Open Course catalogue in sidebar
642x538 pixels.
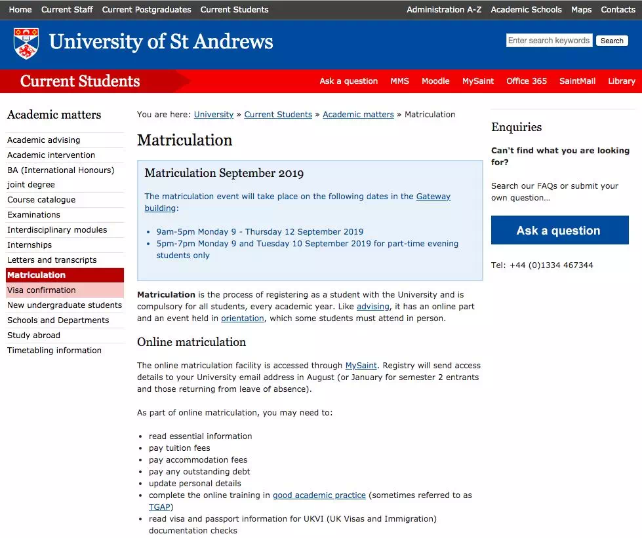(65, 200)
